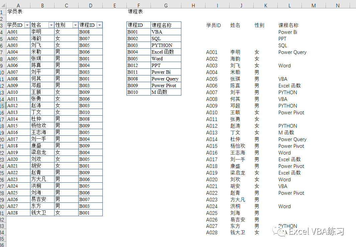Select Word cell in course table
This screenshot has height=247, width=356.
pyautogui.click(x=166, y=59)
